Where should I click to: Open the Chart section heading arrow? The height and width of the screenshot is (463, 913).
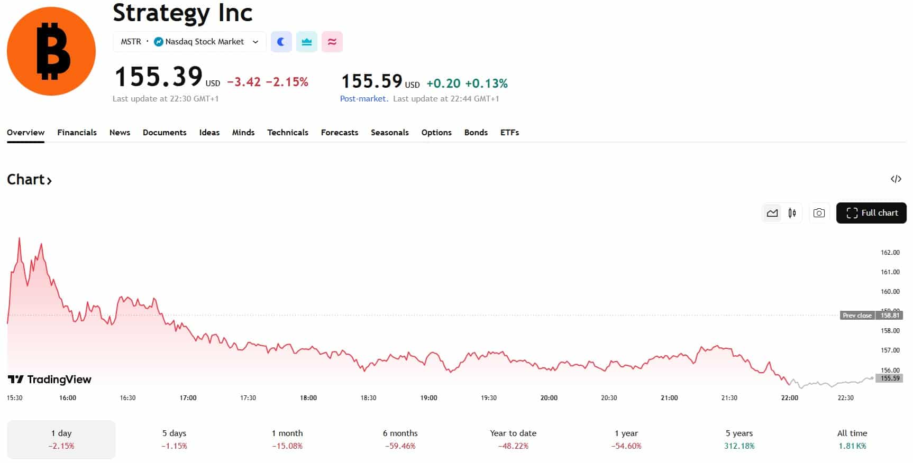49,181
